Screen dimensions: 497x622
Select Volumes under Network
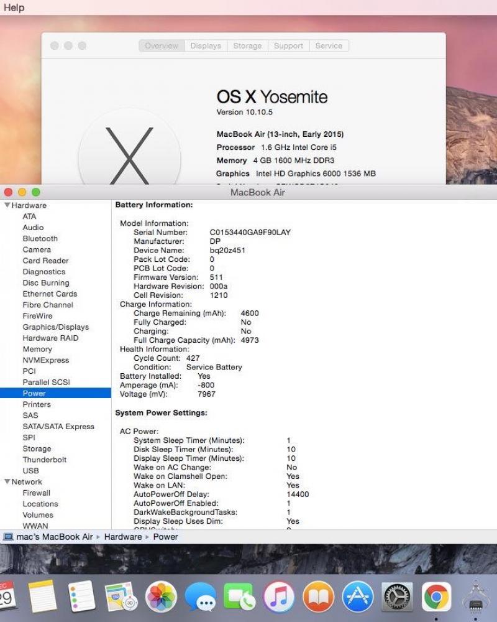click(38, 515)
